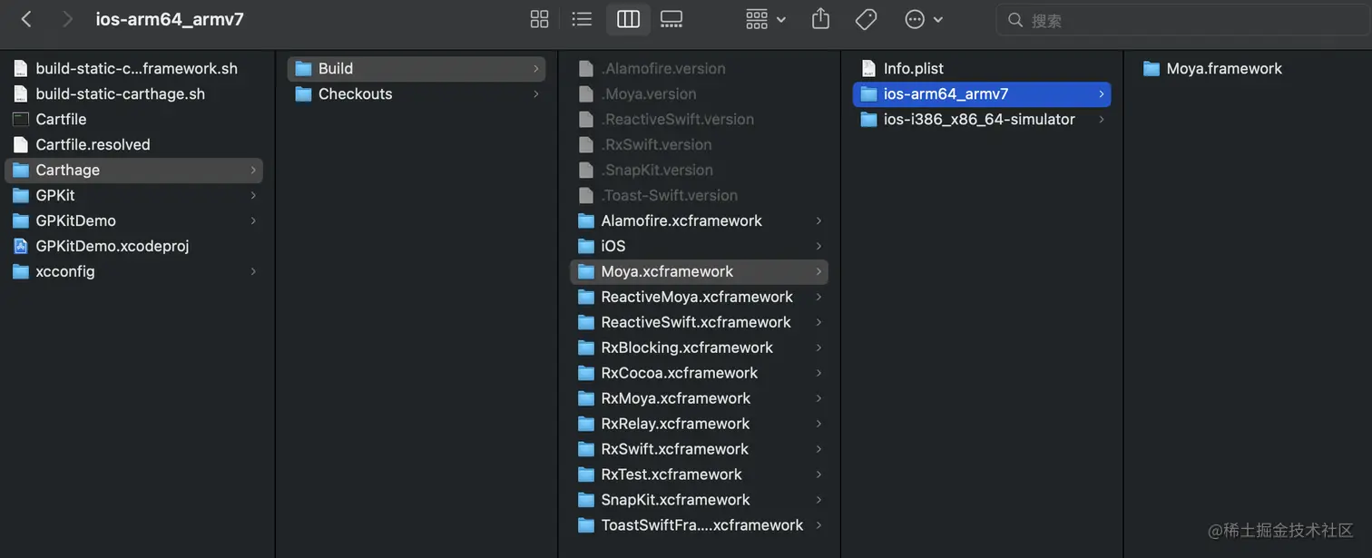Select the Checkouts folder
Viewport: 1372px width, 558px height.
point(416,93)
